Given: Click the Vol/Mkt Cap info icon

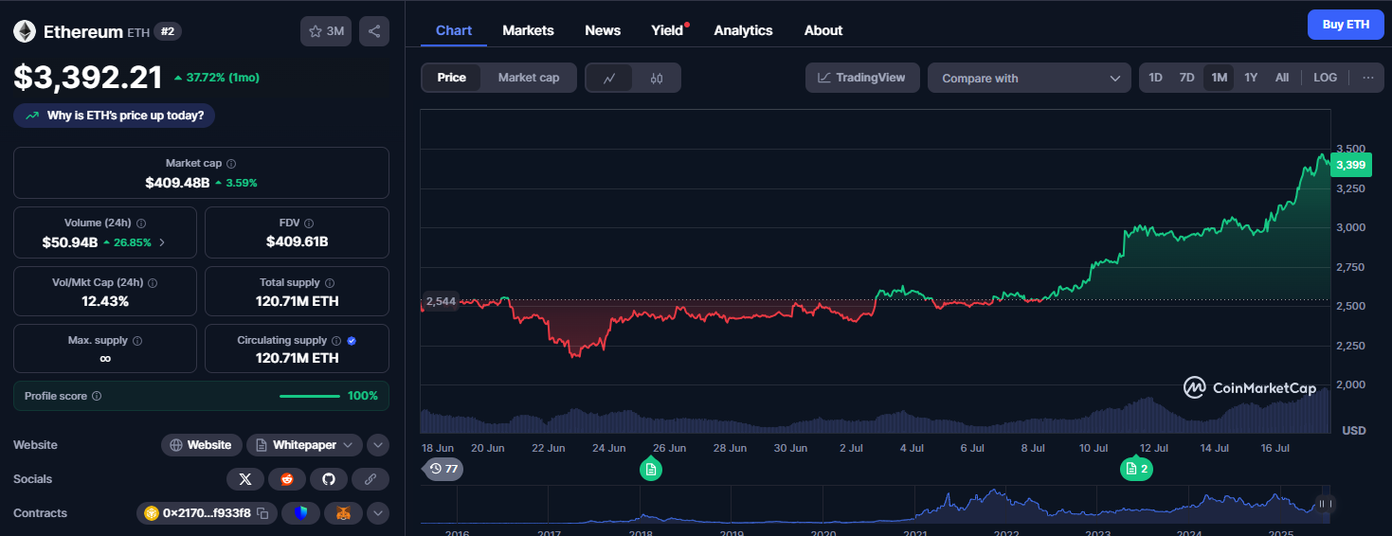Looking at the screenshot, I should pyautogui.click(x=153, y=283).
